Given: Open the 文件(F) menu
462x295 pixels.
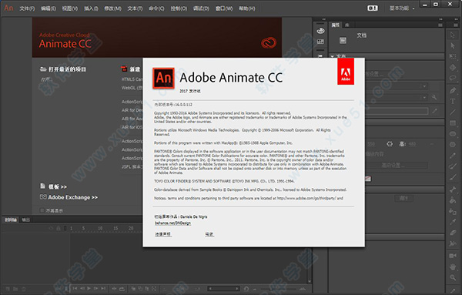Looking at the screenshot, I should click(x=27, y=8).
